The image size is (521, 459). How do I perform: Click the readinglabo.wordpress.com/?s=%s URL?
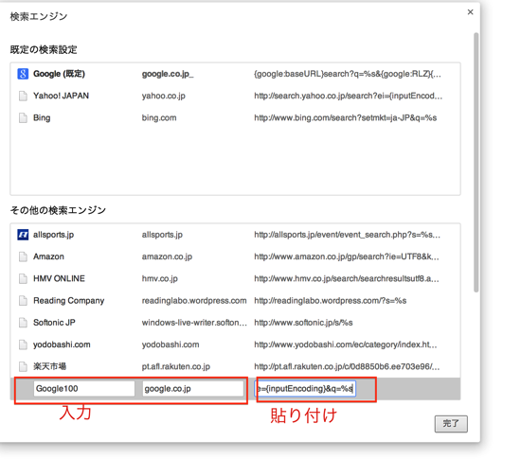pyautogui.click(x=331, y=300)
